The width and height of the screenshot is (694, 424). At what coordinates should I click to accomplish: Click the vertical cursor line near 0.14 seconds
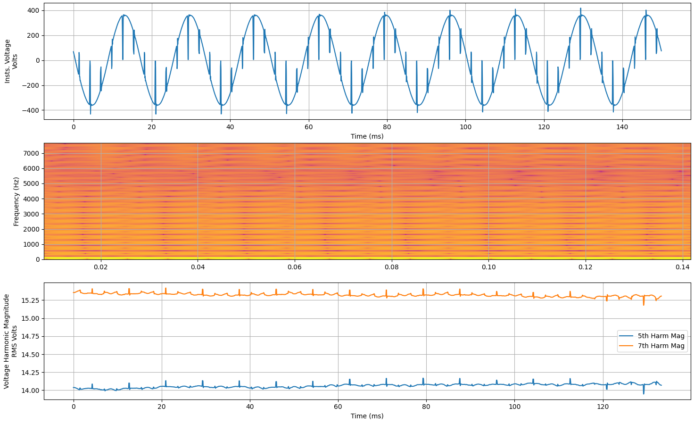point(683,203)
